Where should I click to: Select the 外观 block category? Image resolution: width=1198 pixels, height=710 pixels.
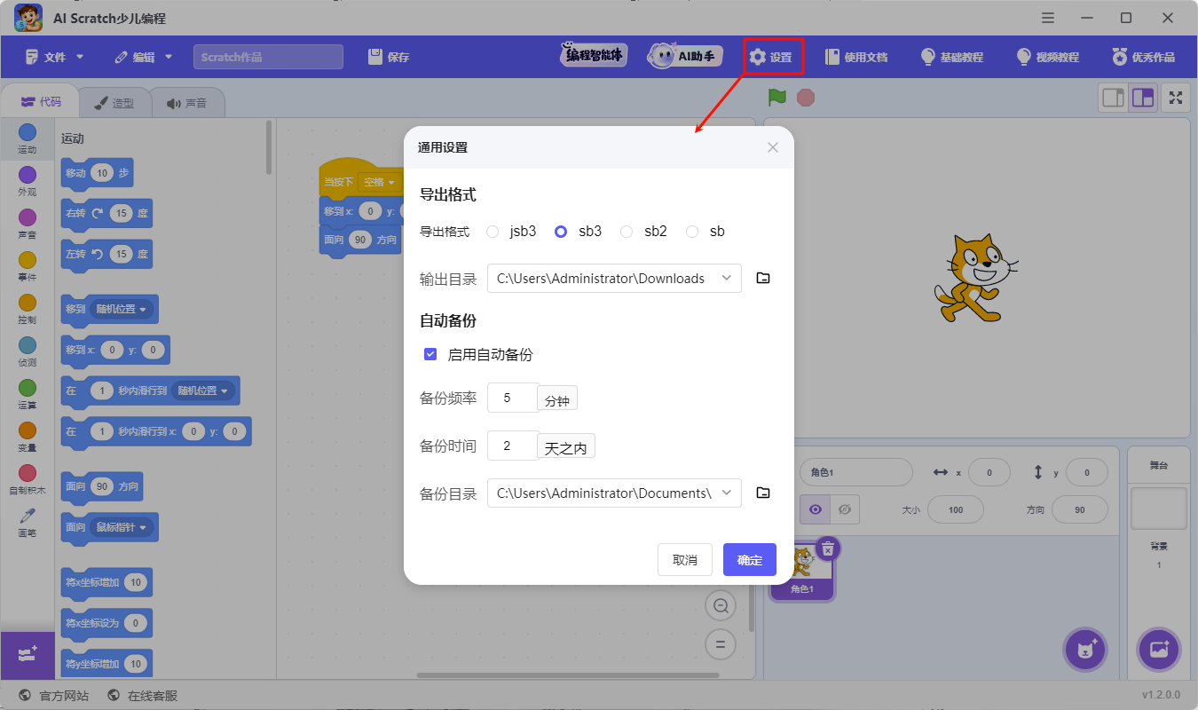click(x=28, y=181)
